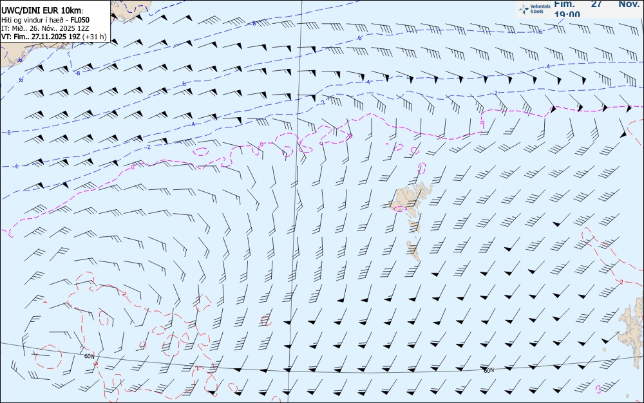Click the 'IT: Mið.. 26. Nóv.. 2025 12Z' line
The width and height of the screenshot is (644, 403).
[x=45, y=28]
